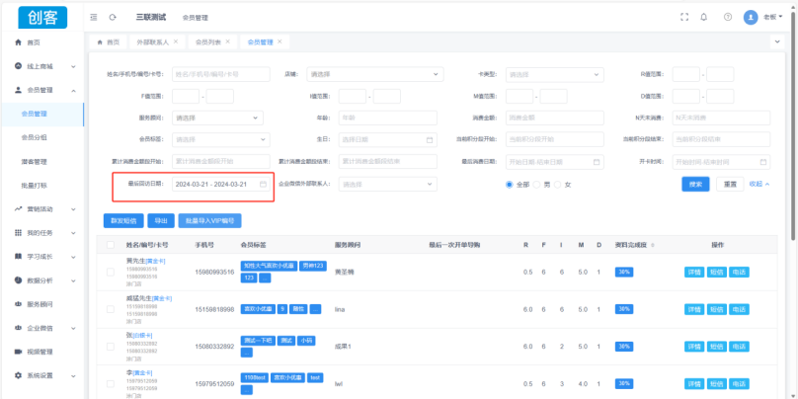Open the notification bell
Screen dimensions: 798x399
pos(704,17)
